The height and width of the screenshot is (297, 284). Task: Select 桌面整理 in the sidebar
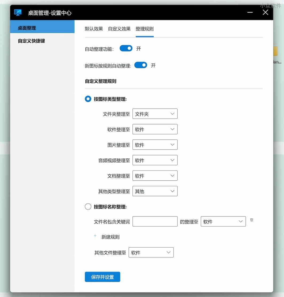42,27
